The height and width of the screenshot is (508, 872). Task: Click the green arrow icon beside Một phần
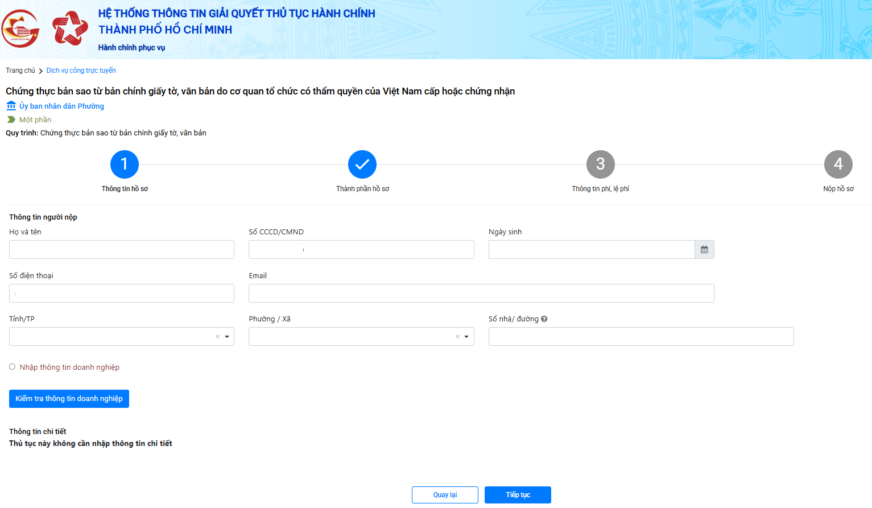[x=11, y=119]
